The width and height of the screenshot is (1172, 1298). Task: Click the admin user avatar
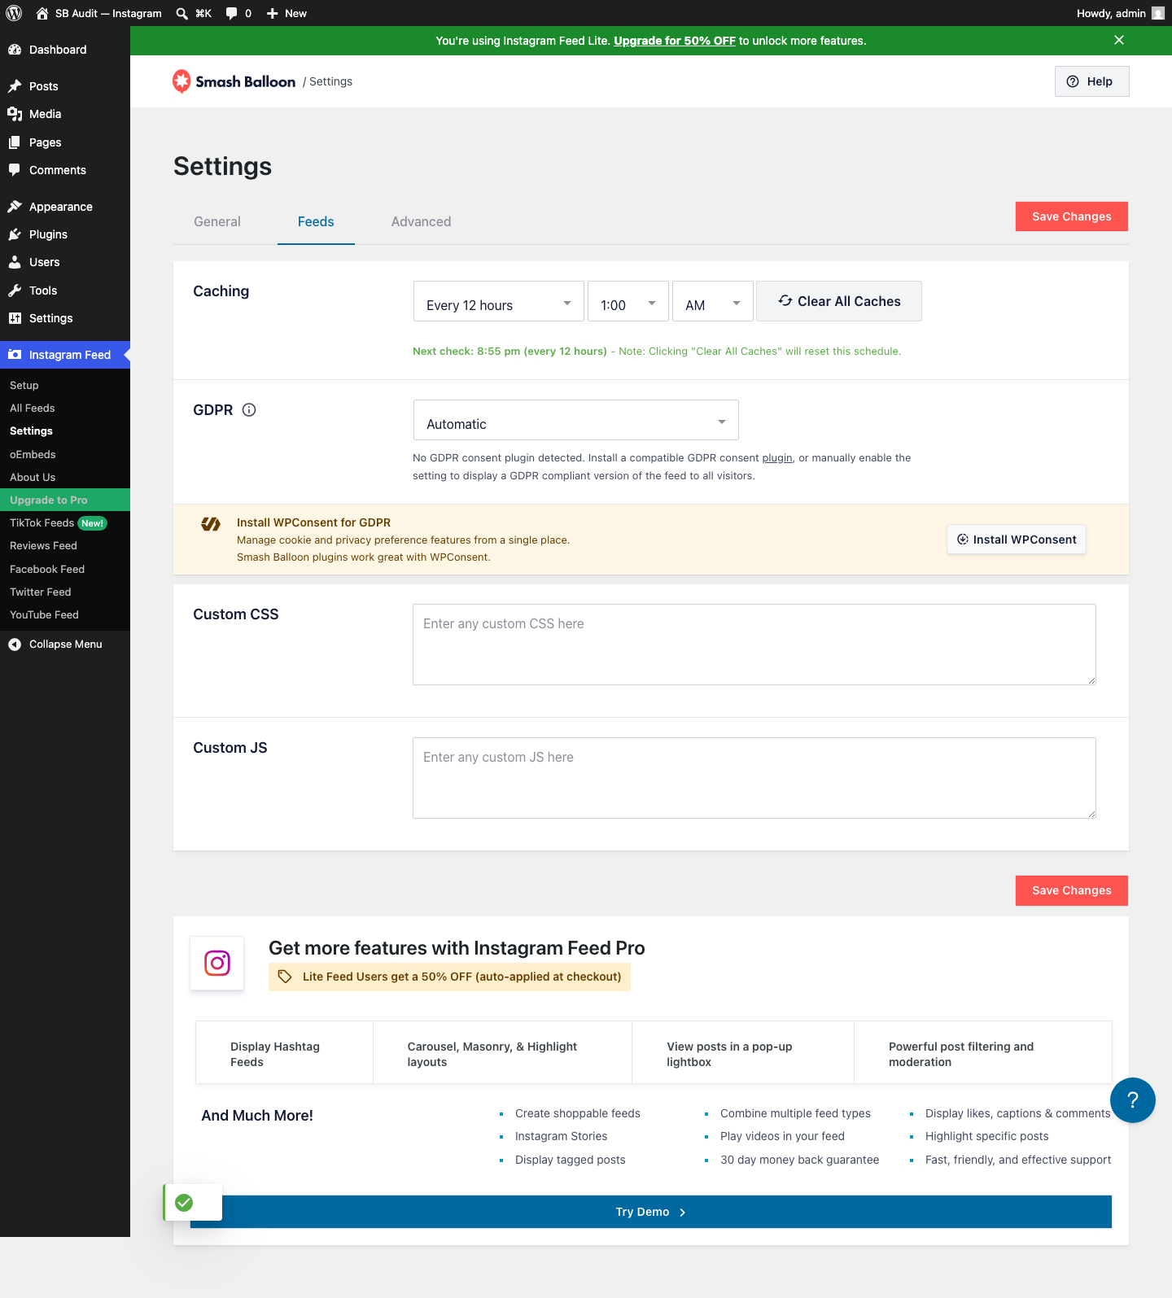click(x=1158, y=13)
